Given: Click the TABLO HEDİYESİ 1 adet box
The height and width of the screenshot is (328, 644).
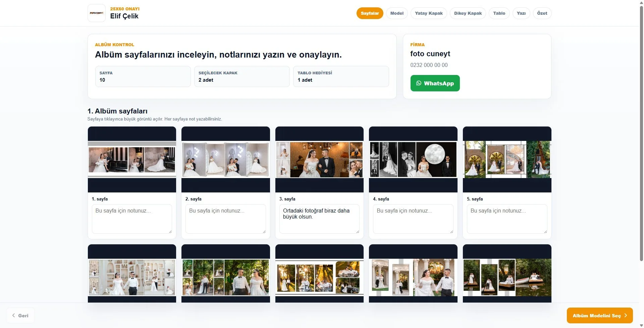Looking at the screenshot, I should (341, 76).
